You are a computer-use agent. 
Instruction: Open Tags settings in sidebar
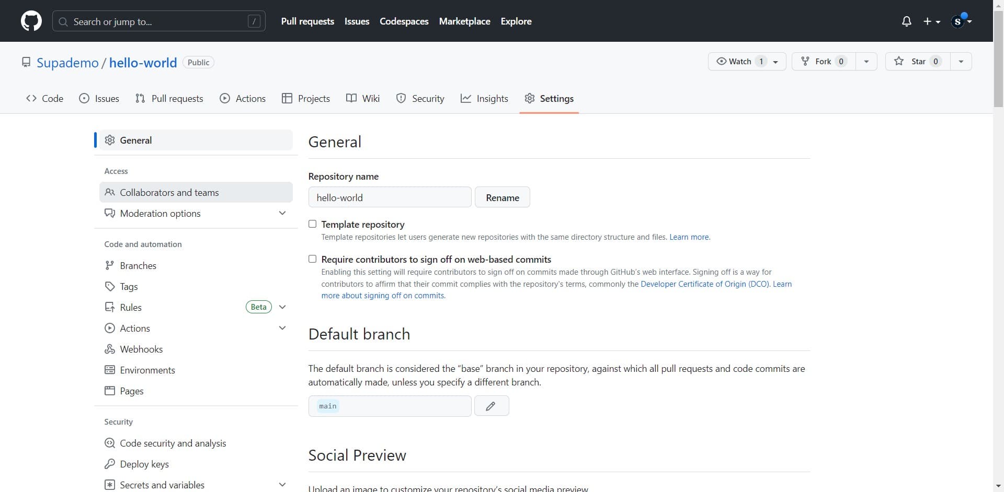pyautogui.click(x=129, y=286)
